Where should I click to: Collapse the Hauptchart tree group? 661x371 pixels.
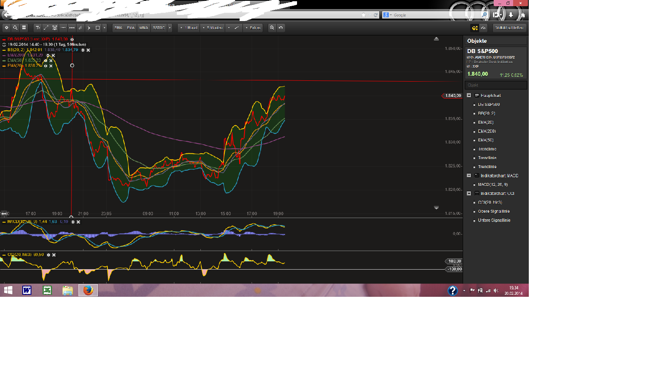tap(469, 95)
